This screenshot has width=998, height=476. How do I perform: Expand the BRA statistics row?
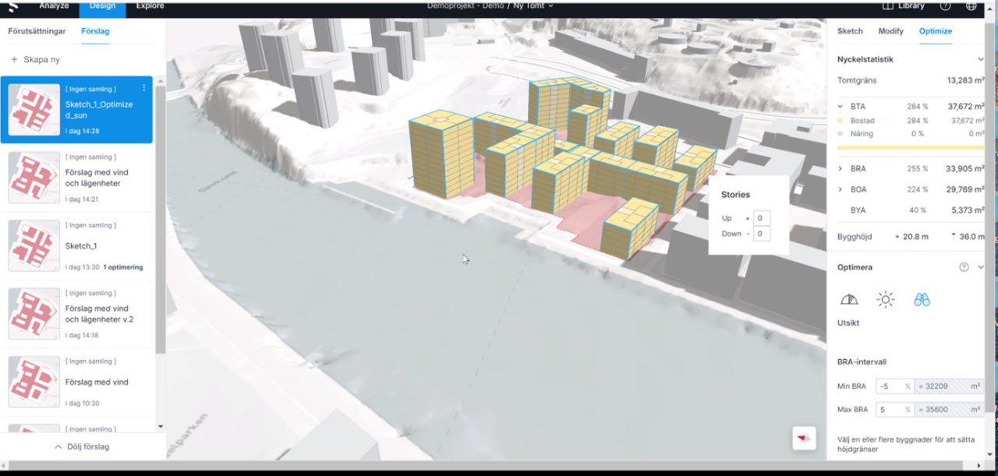(x=841, y=169)
